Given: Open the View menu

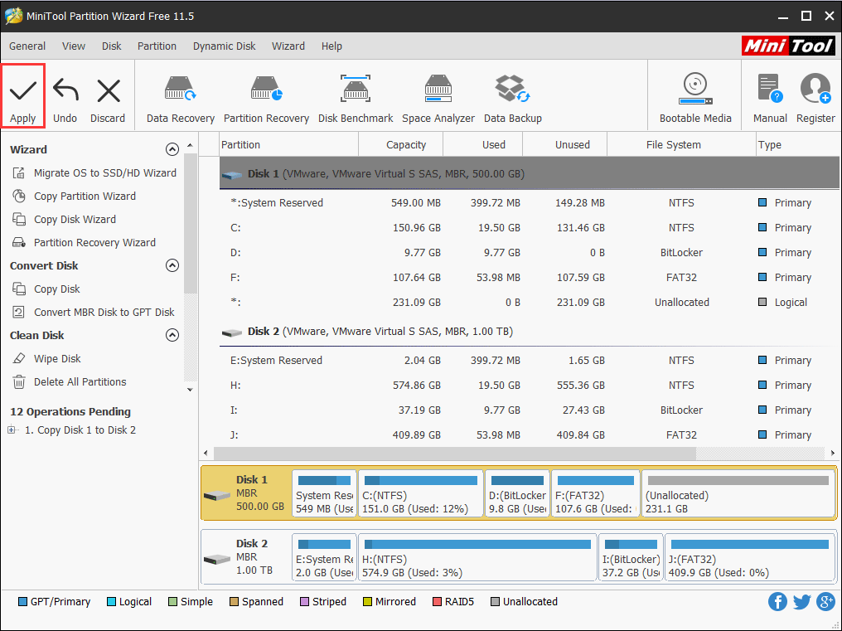Looking at the screenshot, I should tap(74, 46).
